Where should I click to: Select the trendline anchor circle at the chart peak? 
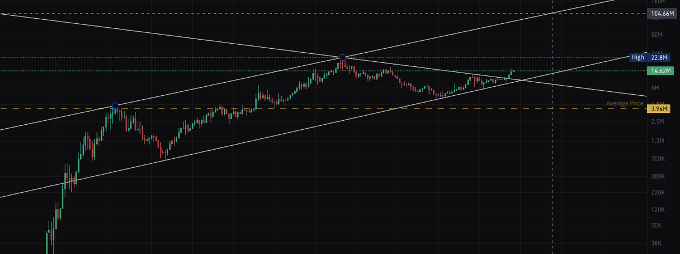click(342, 57)
